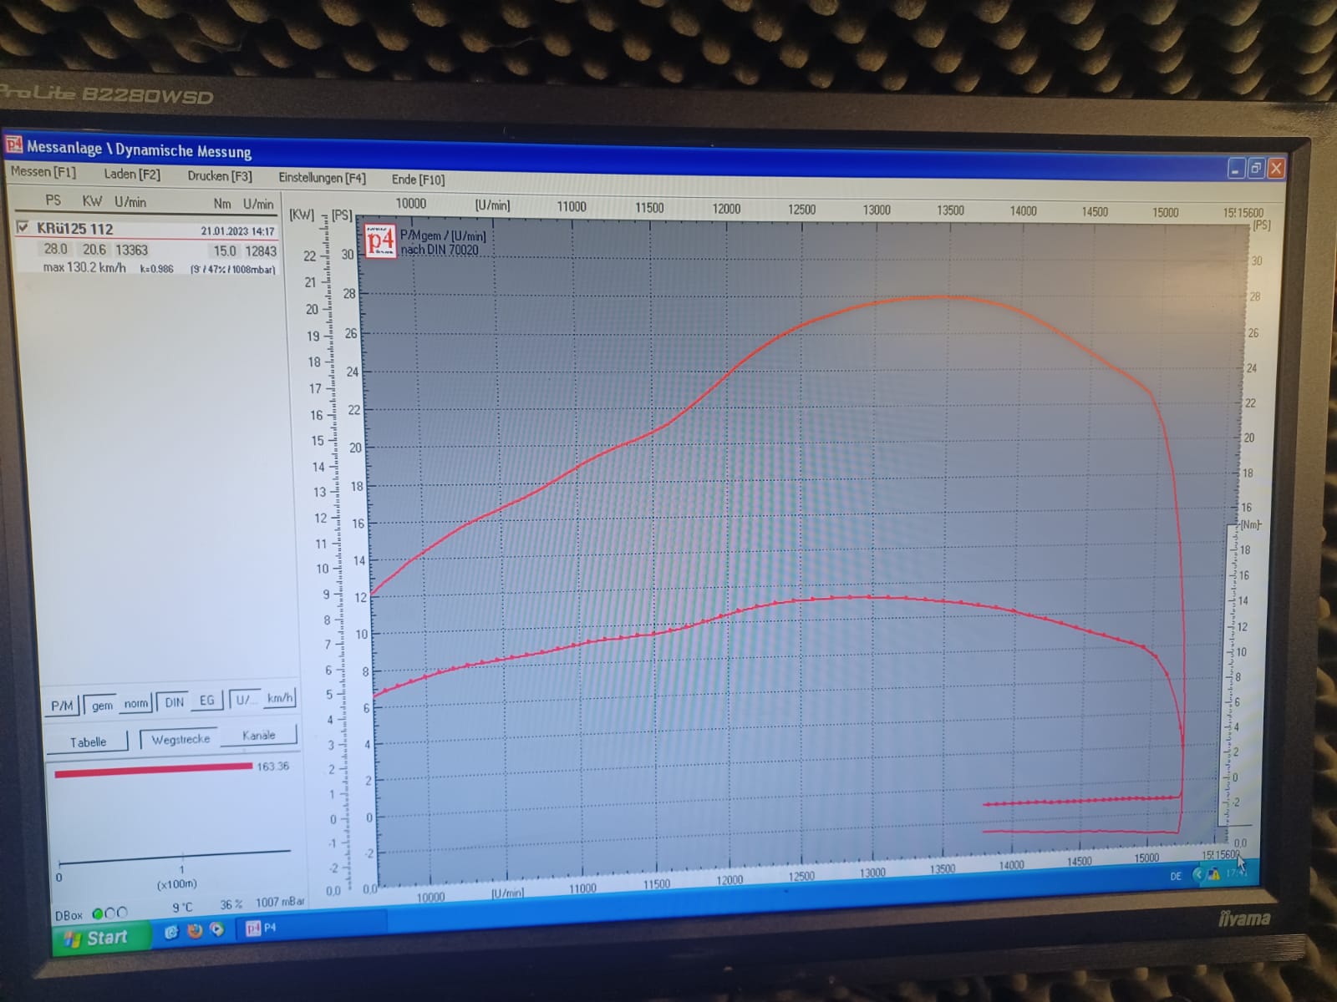Switch x-axis to km/h
Screen dimensions: 1337x1002
279,698
